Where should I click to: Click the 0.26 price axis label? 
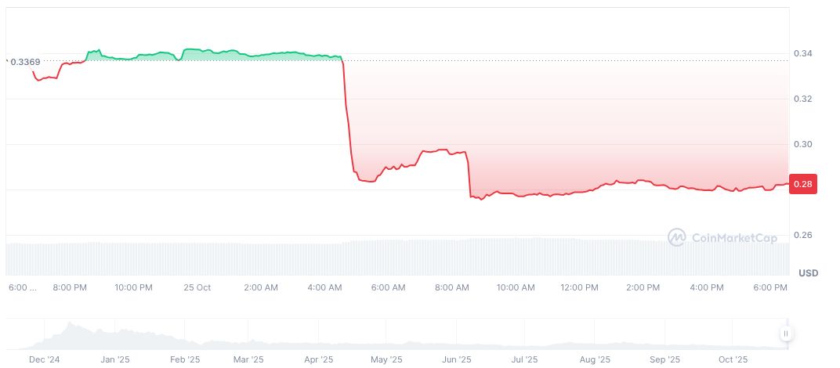click(804, 235)
